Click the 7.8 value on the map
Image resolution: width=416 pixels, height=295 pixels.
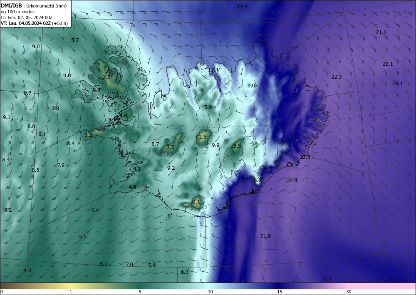(55, 109)
